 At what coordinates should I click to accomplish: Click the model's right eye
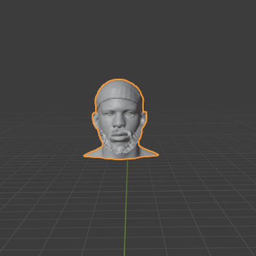pos(108,115)
